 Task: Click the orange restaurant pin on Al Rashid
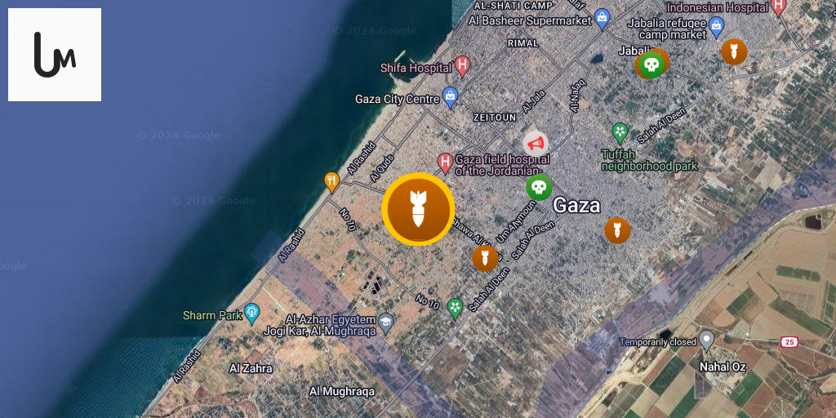click(331, 181)
